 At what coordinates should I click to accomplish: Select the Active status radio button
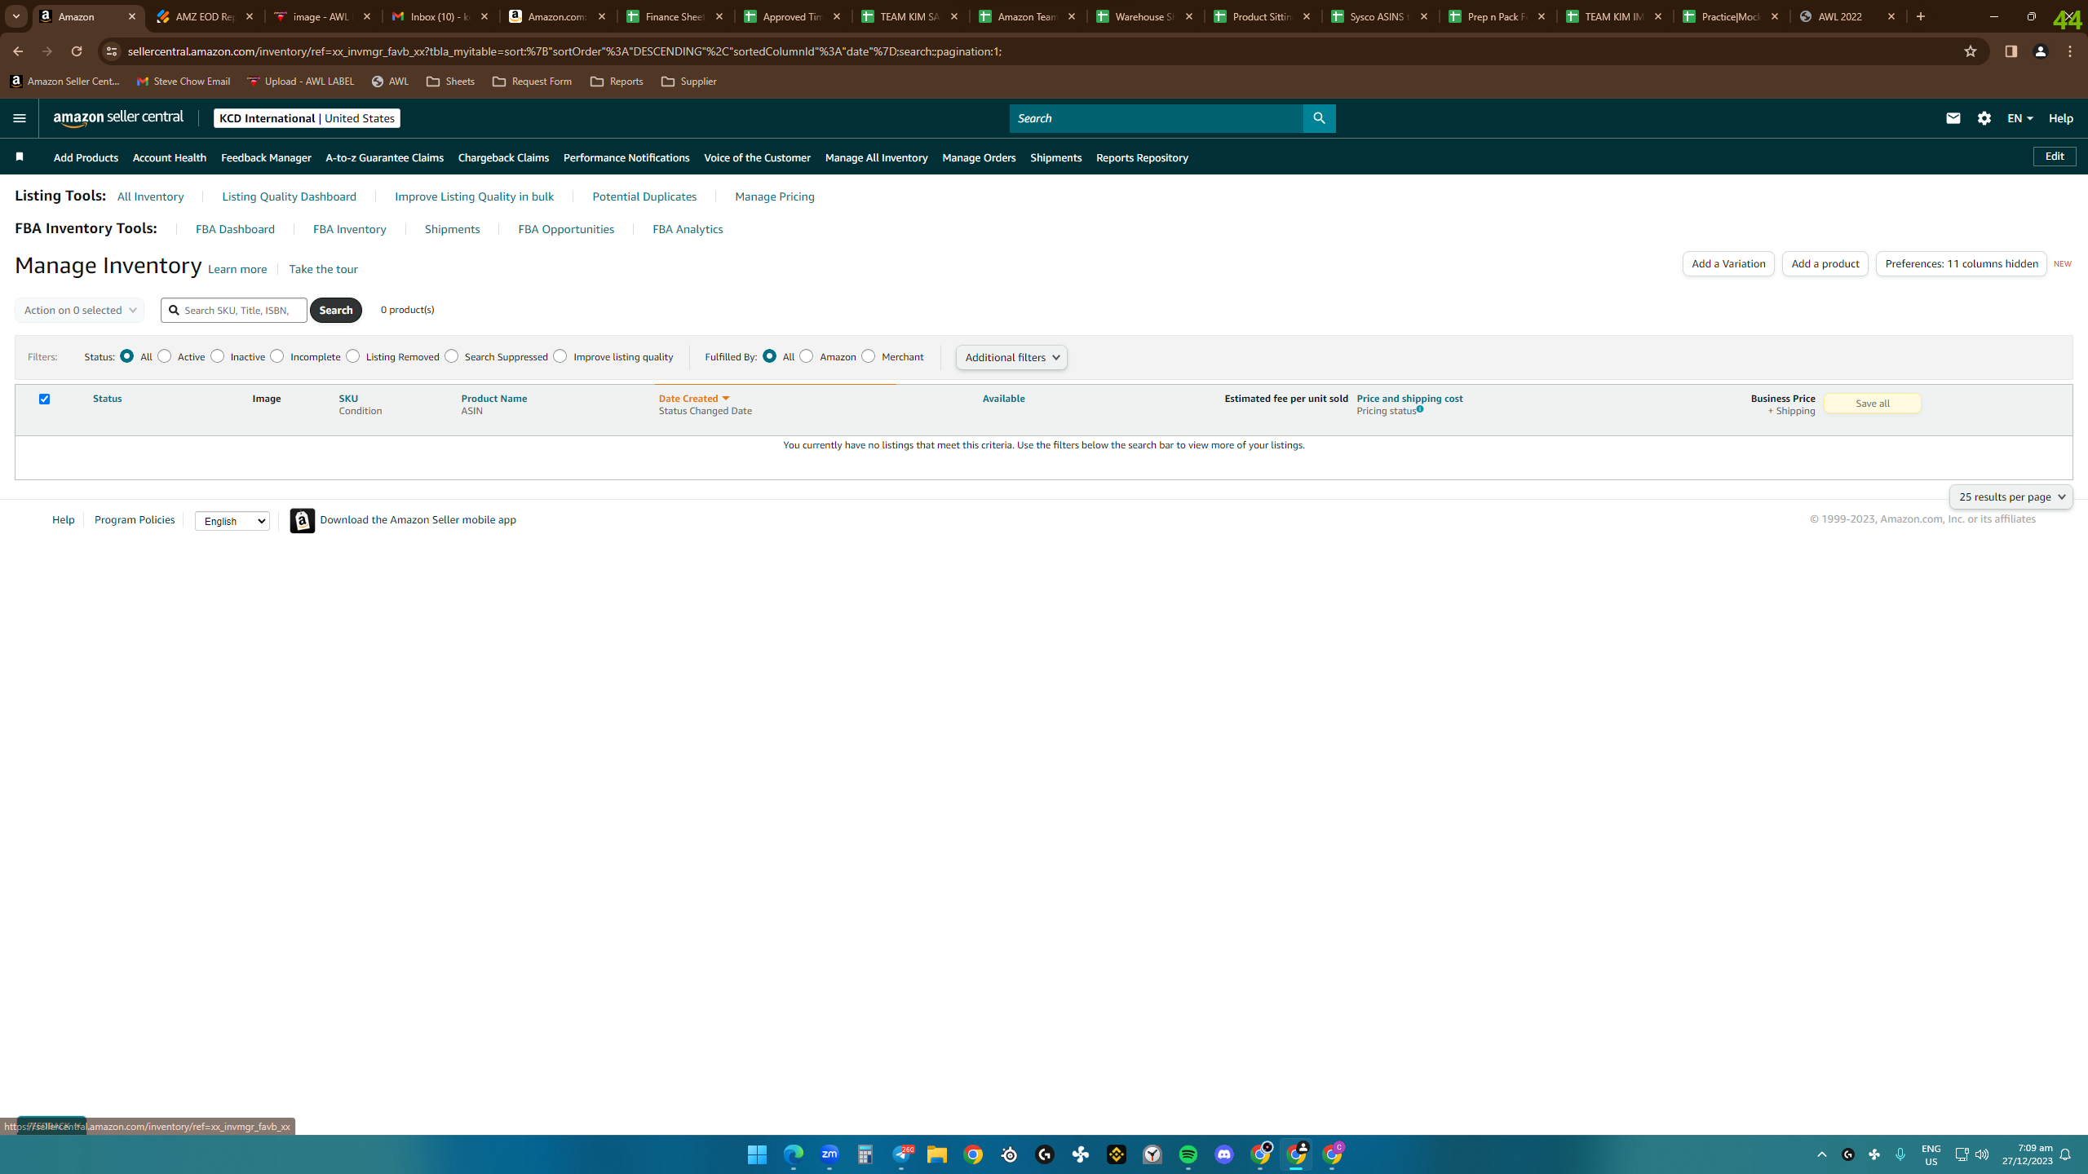click(165, 356)
